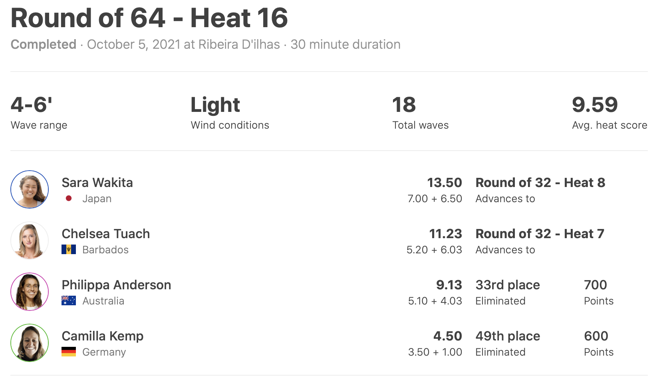Click the 49th place result text
The height and width of the screenshot is (382, 655).
tap(508, 336)
